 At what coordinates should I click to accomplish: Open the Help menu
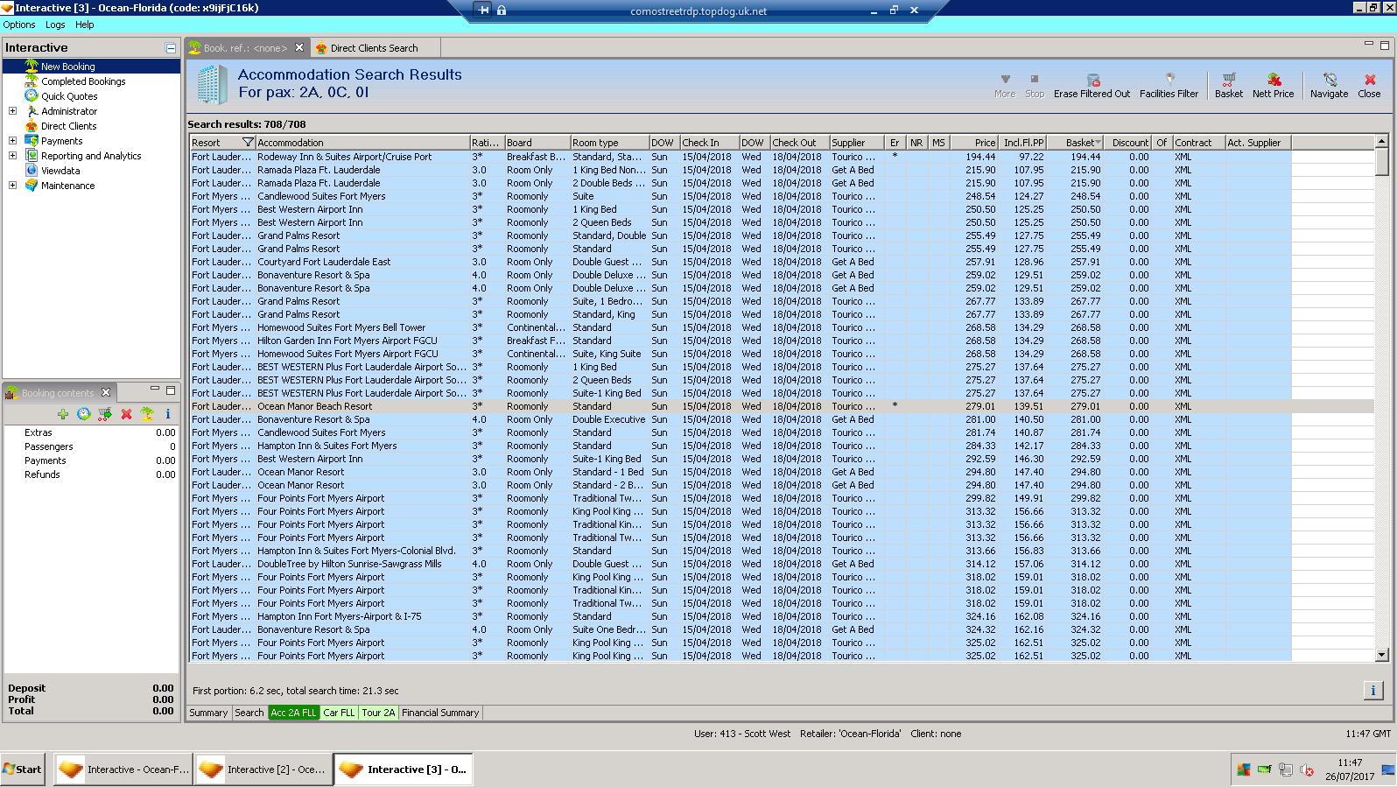click(84, 25)
